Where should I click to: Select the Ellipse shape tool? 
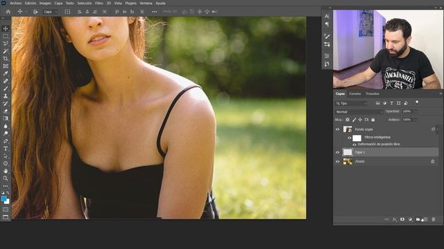tap(6, 163)
